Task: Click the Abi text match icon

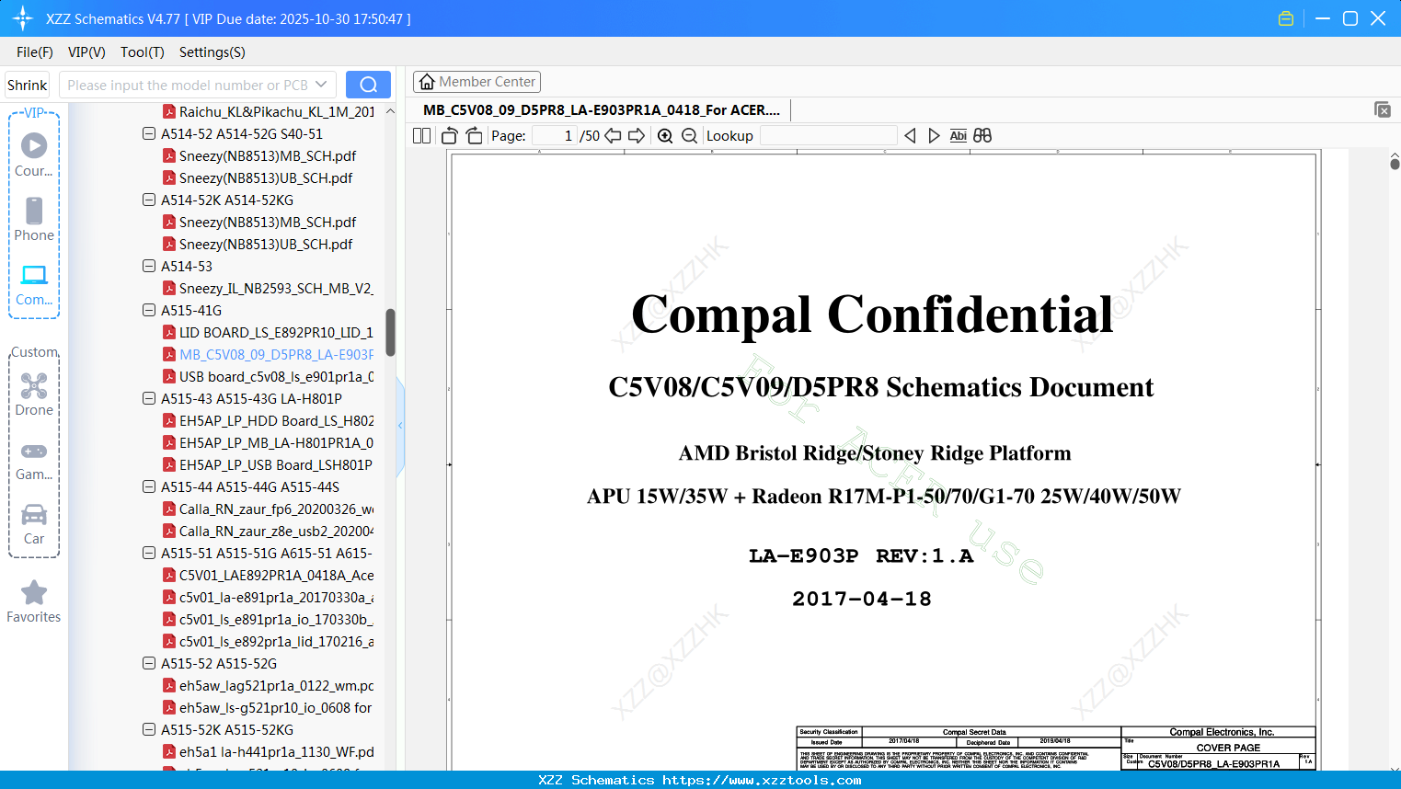Action: 959,136
